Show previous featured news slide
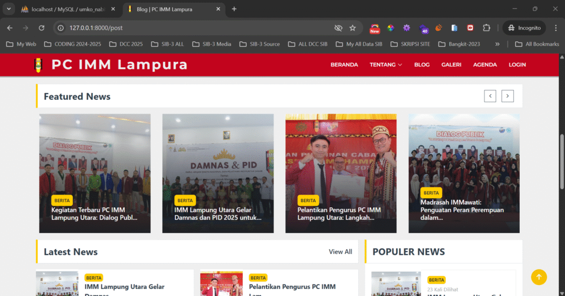Image resolution: width=565 pixels, height=296 pixels. (x=490, y=96)
